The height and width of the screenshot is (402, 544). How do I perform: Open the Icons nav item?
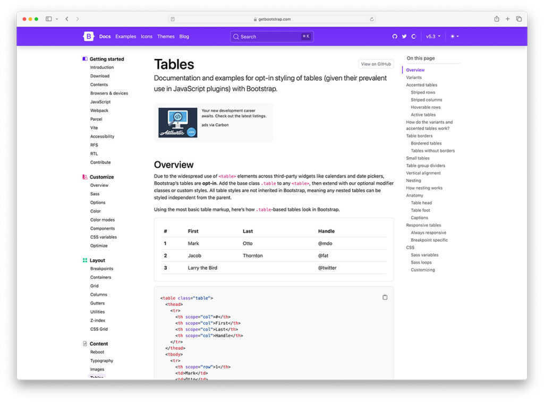coord(147,37)
